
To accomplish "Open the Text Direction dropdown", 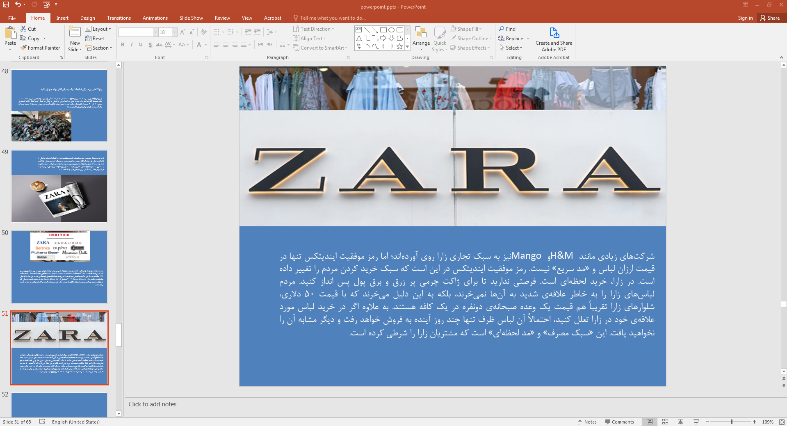I will (x=313, y=29).
